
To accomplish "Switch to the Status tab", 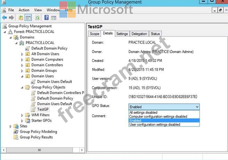I will [155, 34].
